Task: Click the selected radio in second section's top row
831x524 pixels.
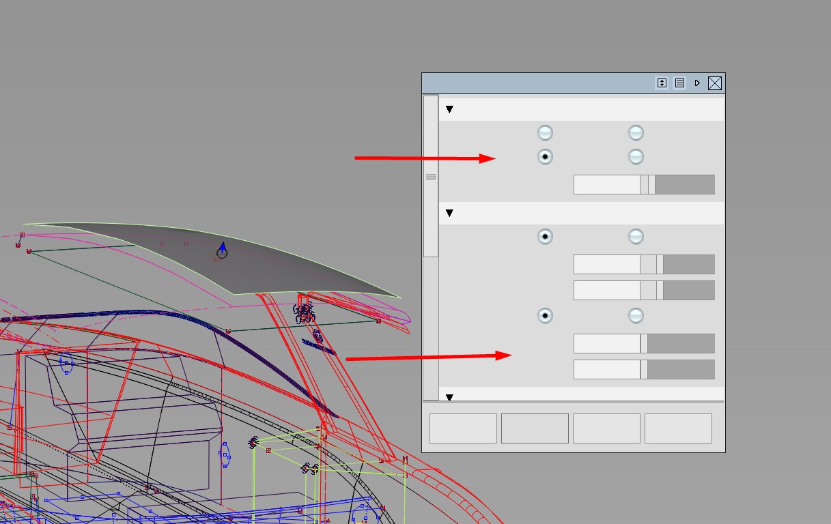Action: (x=545, y=237)
